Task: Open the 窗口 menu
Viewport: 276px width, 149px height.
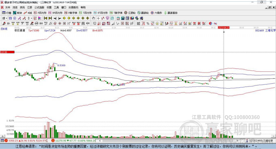Action: (64, 7)
